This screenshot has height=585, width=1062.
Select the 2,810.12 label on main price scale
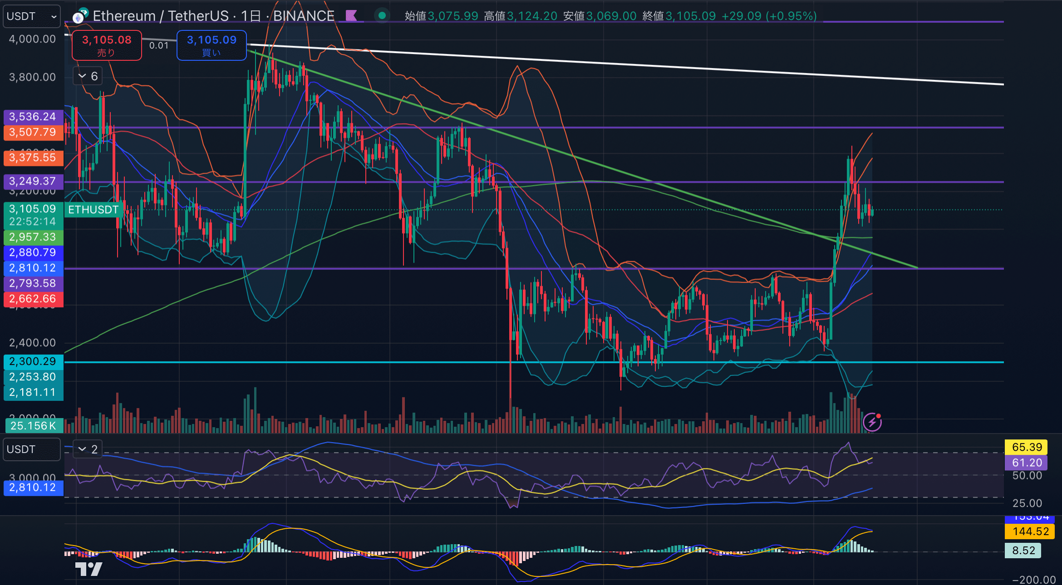33,268
